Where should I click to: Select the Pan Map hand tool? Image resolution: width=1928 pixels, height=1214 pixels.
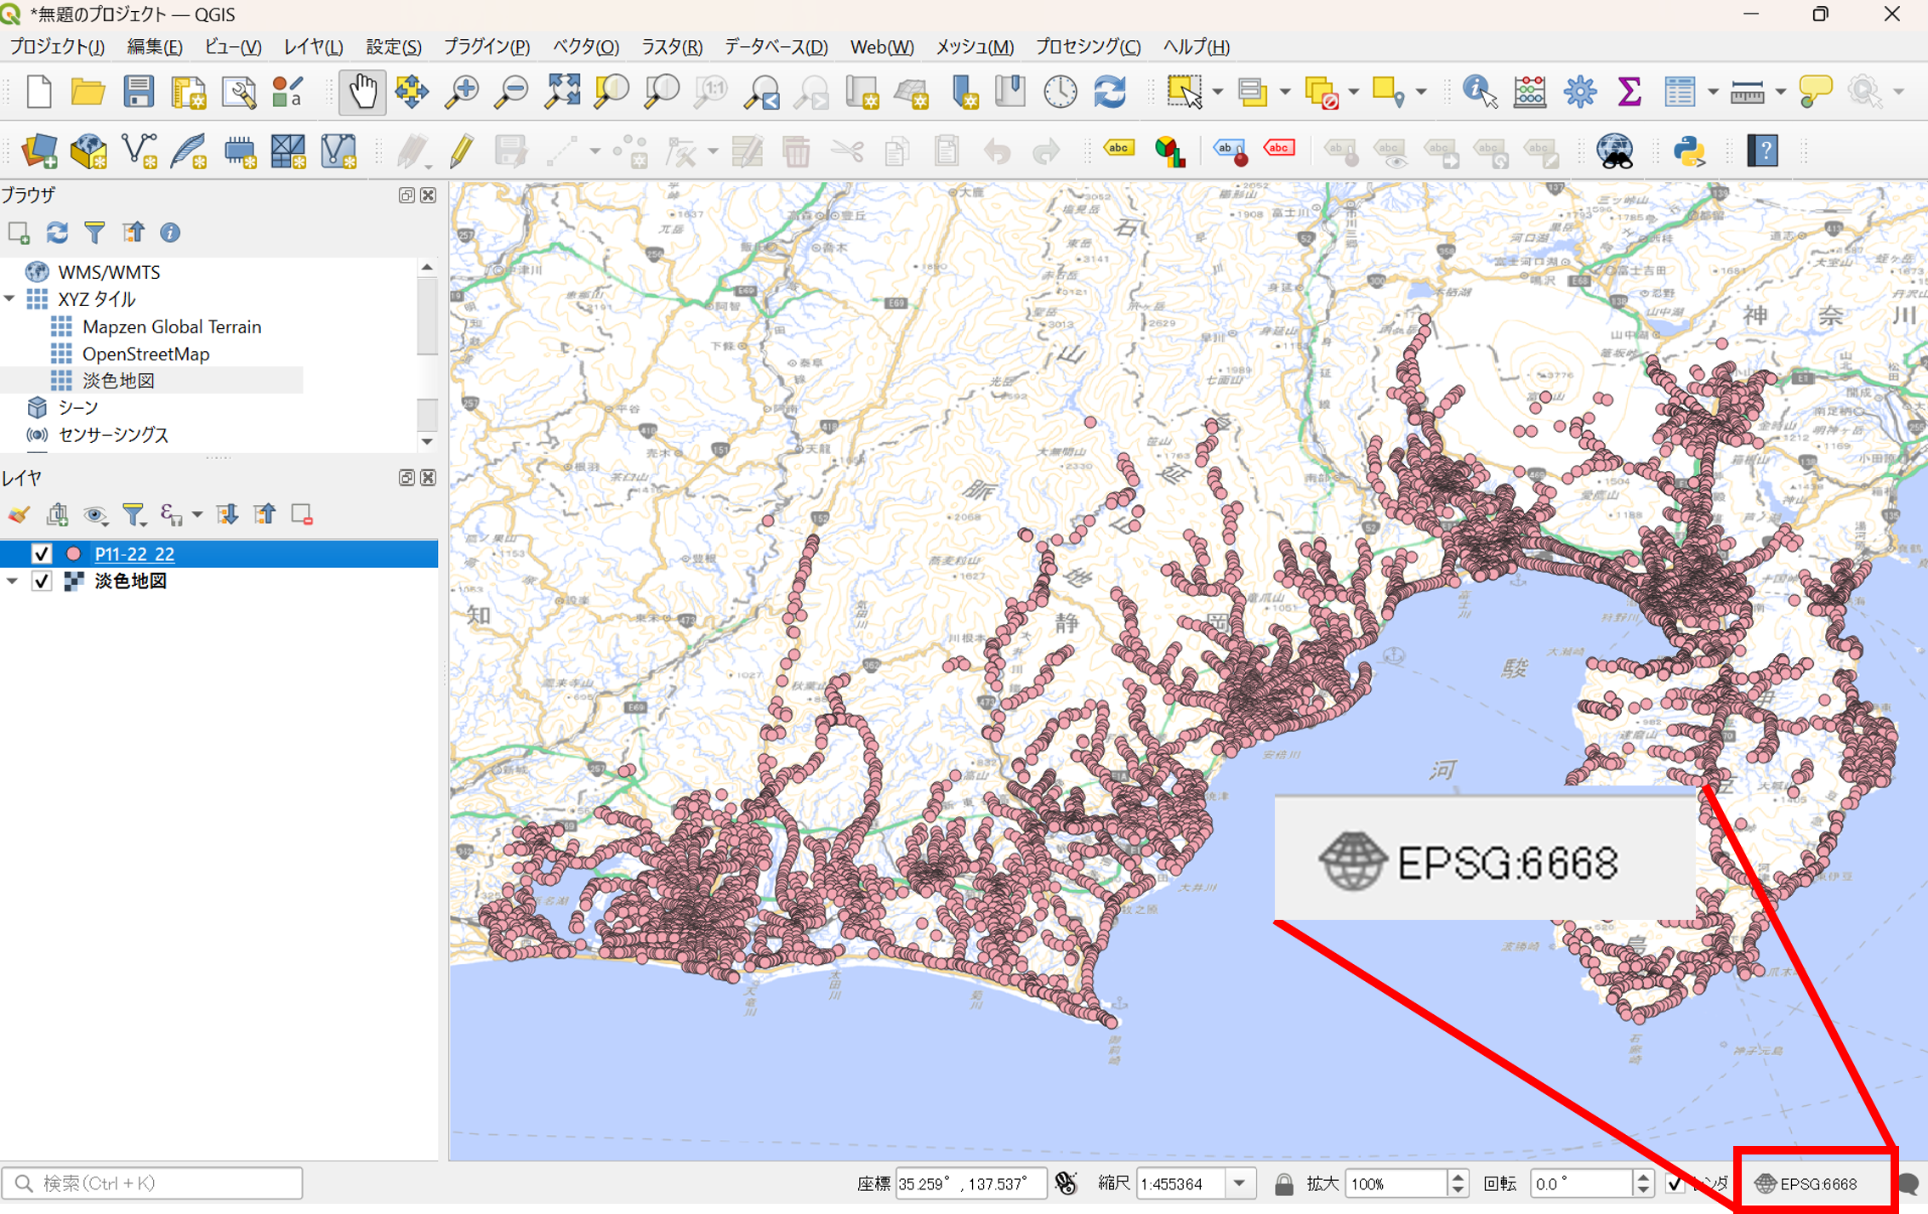pyautogui.click(x=362, y=92)
